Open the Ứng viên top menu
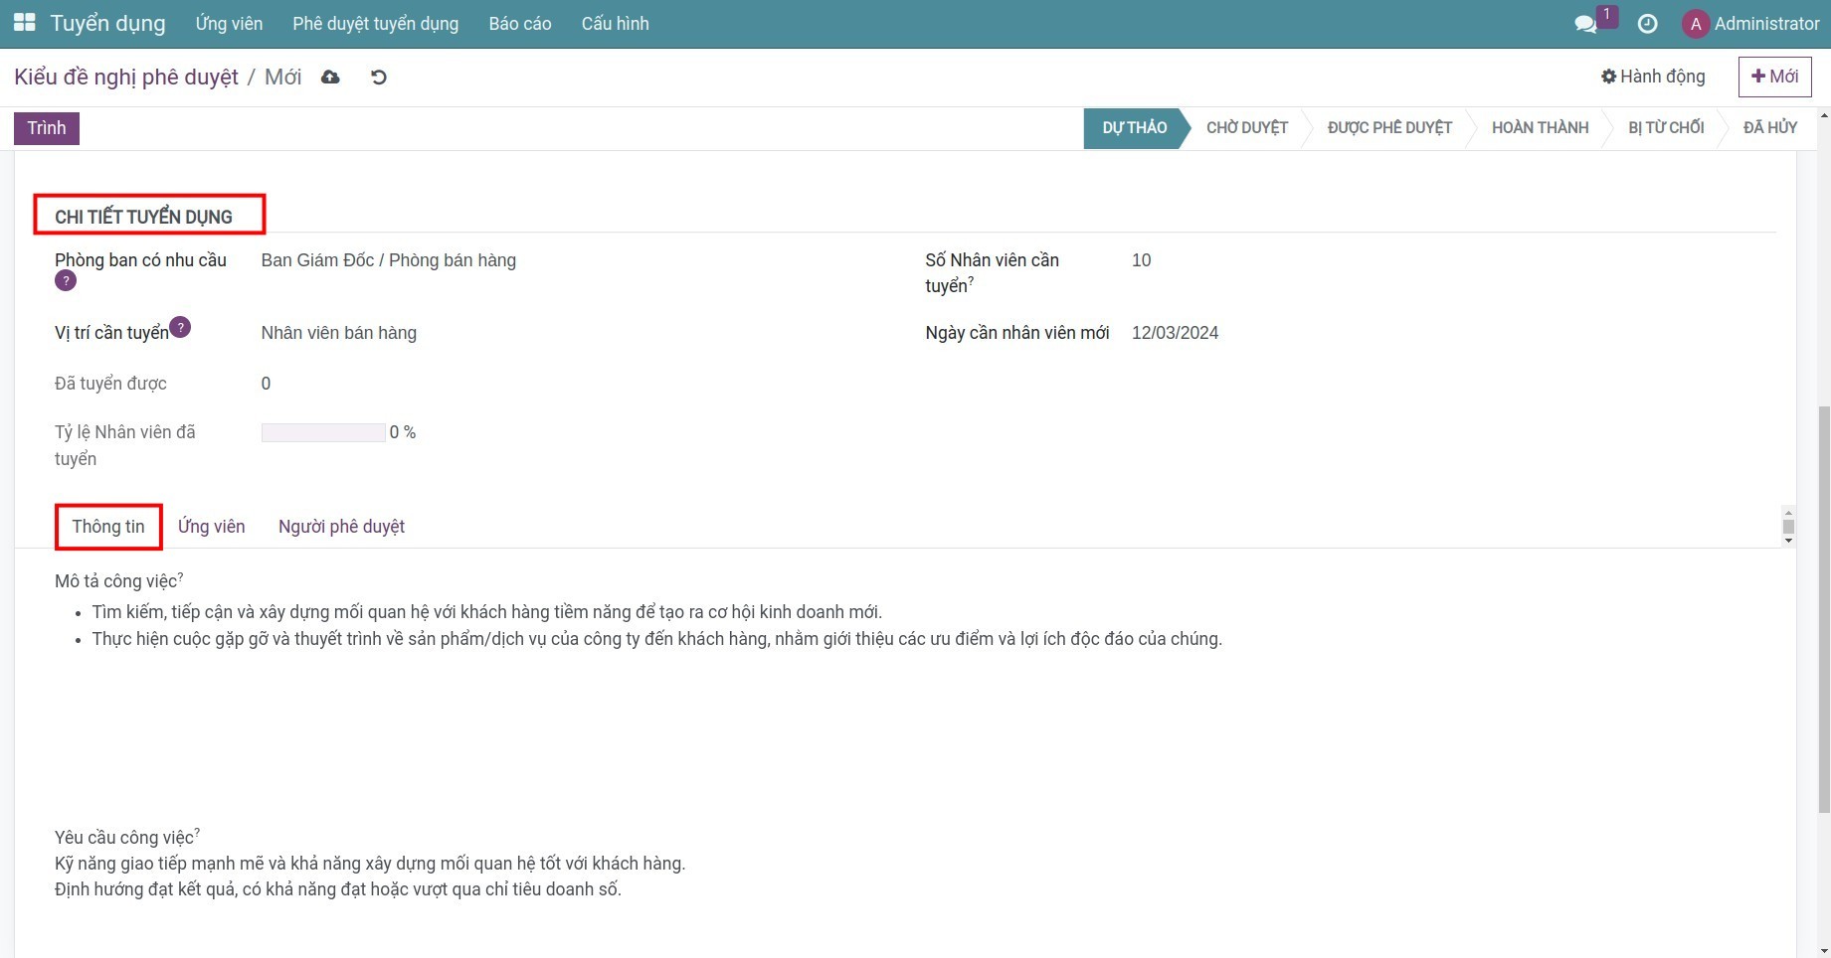 click(x=229, y=24)
